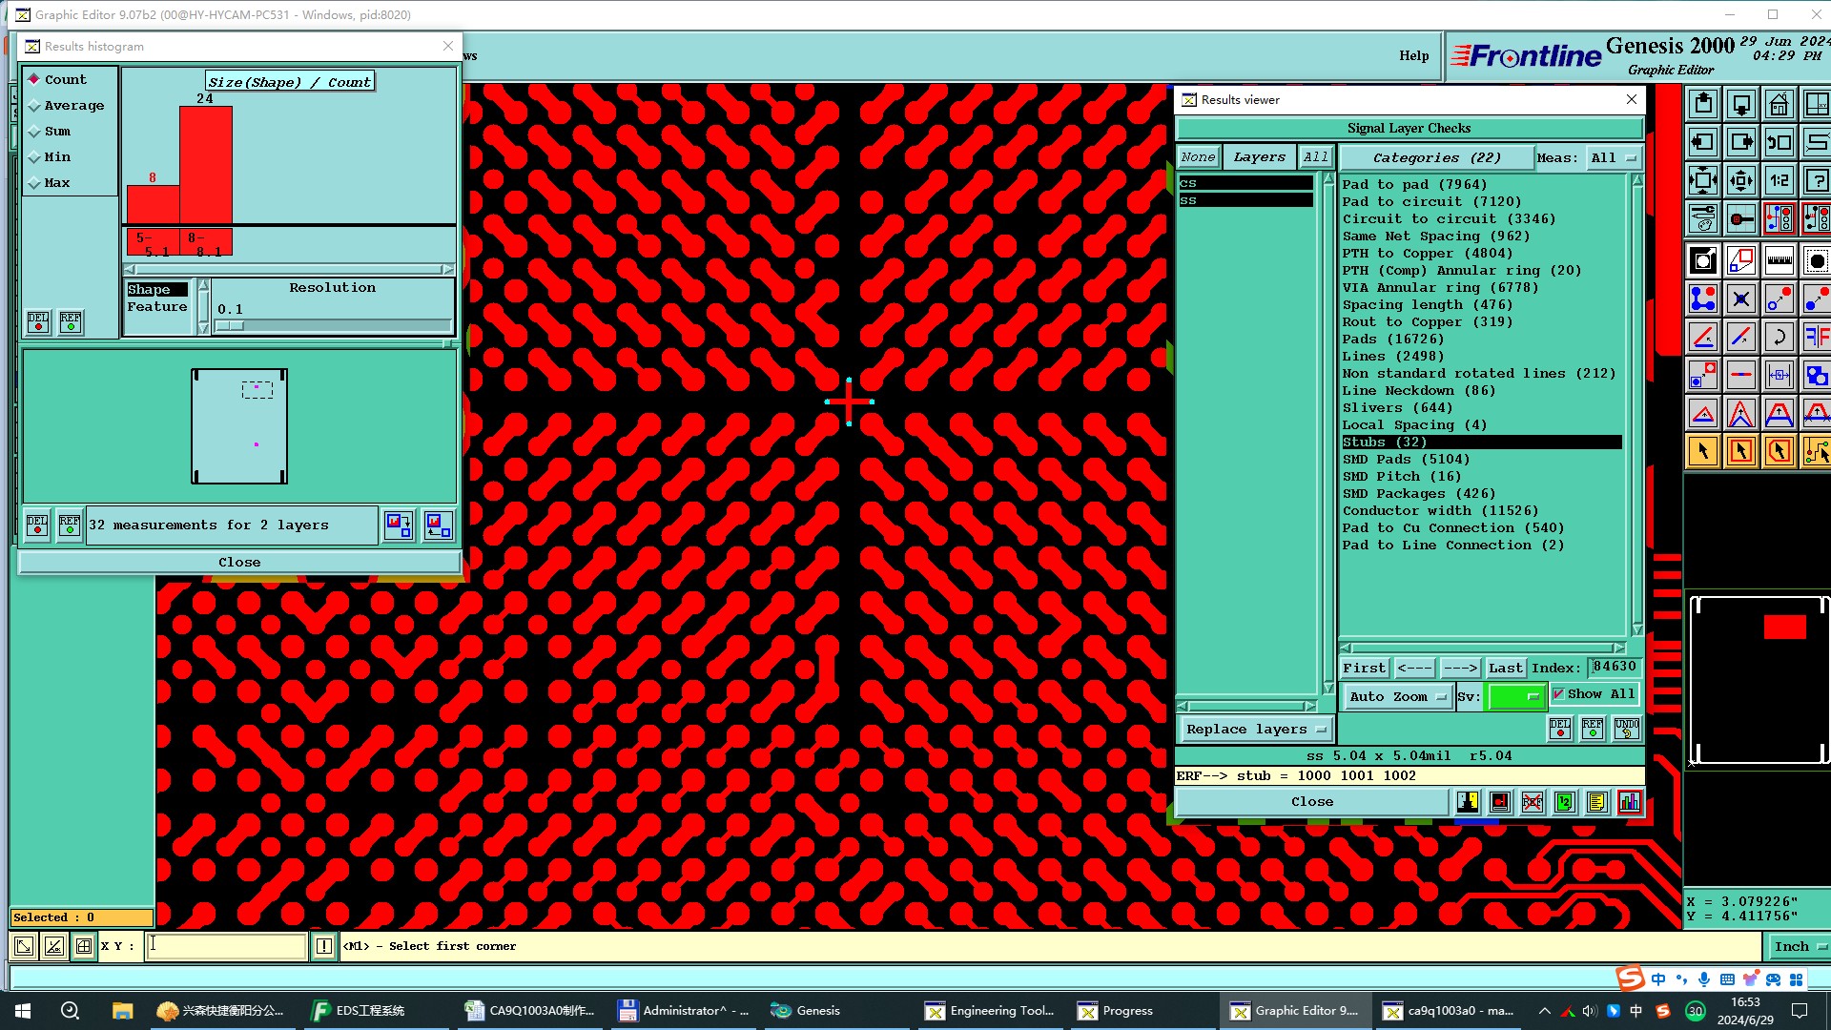Click the UNDO icon in Results viewer
This screenshot has width=1831, height=1030.
1627,729
